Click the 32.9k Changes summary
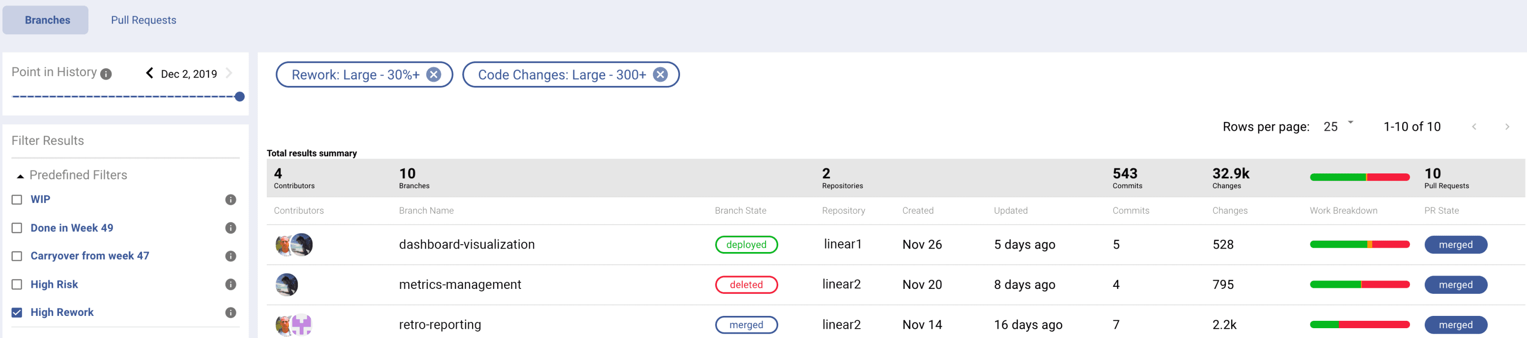The width and height of the screenshot is (1527, 338). [x=1231, y=178]
